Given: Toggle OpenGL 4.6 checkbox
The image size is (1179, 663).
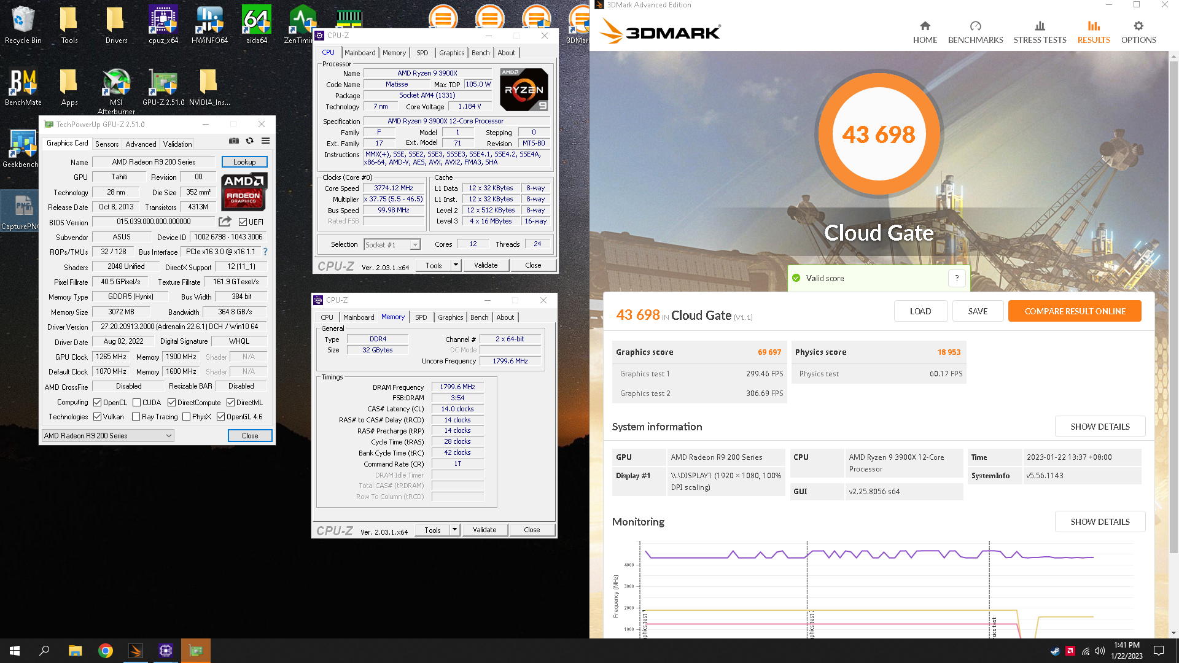Looking at the screenshot, I should coord(220,417).
